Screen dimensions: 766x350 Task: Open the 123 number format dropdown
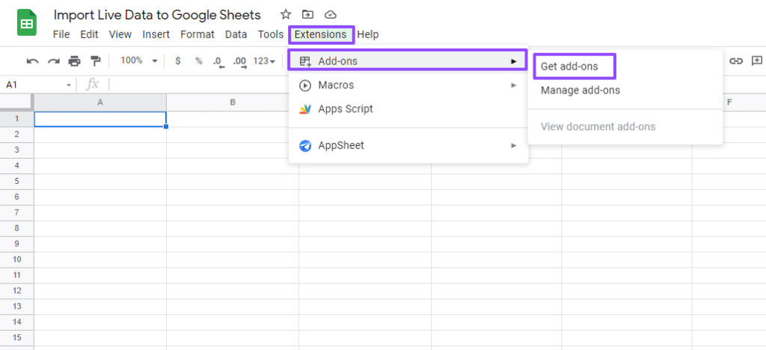[265, 61]
